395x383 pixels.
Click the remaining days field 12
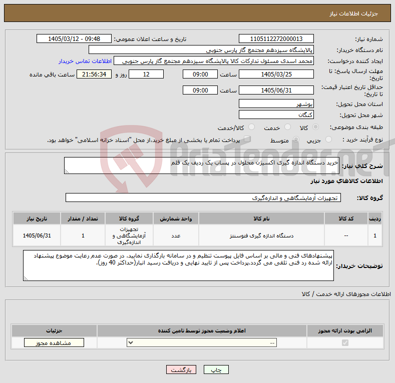click(x=146, y=74)
